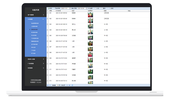Viewport: 182px width, 101px height.
Task: Open the tenth submenu item in the blue panel
Action: pos(33,50)
